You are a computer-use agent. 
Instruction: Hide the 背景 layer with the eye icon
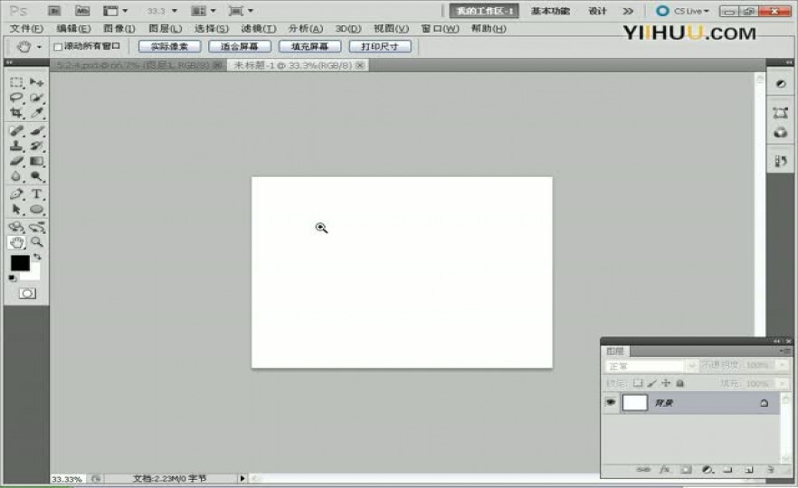click(611, 402)
